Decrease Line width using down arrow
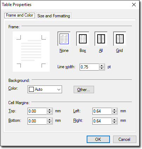 pos(102,68)
